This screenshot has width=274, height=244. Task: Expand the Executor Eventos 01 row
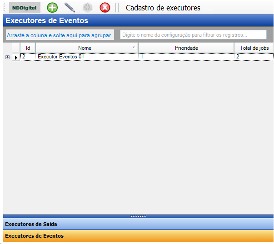tap(7, 57)
